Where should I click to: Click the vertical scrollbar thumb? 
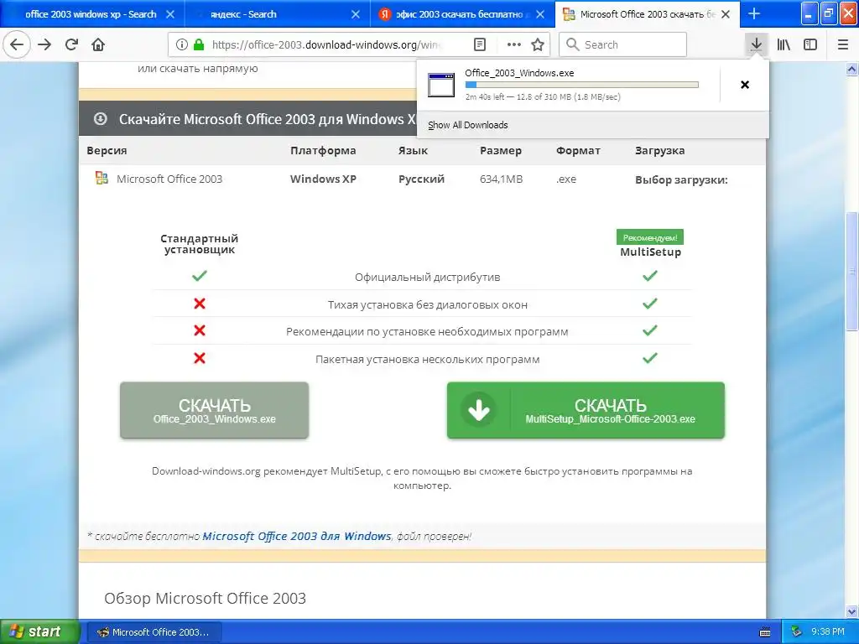852,271
